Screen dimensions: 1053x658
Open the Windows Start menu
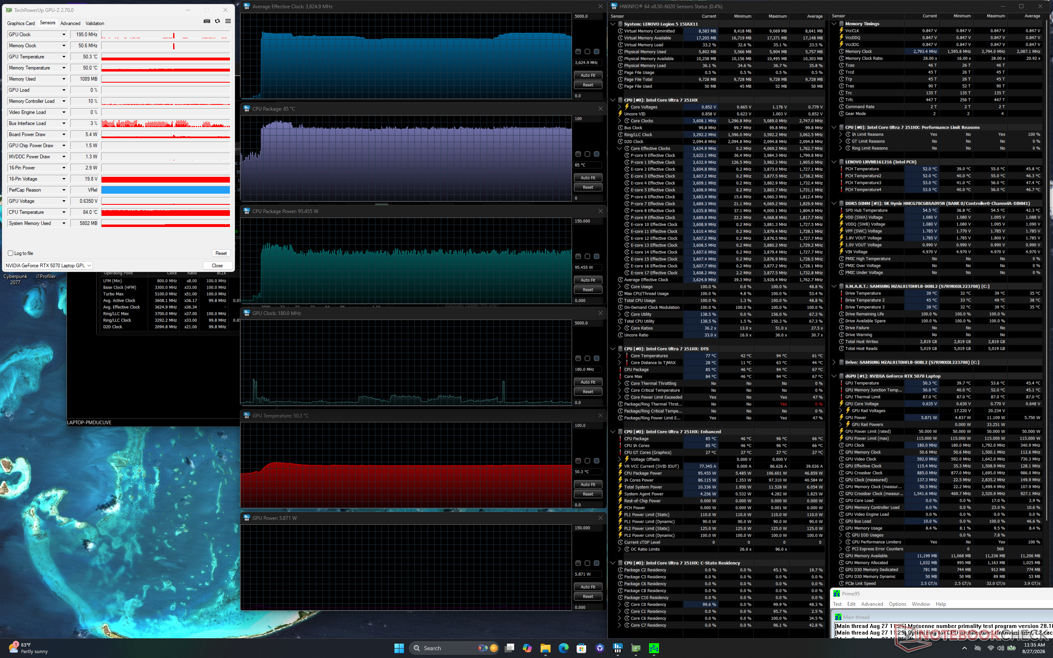399,648
